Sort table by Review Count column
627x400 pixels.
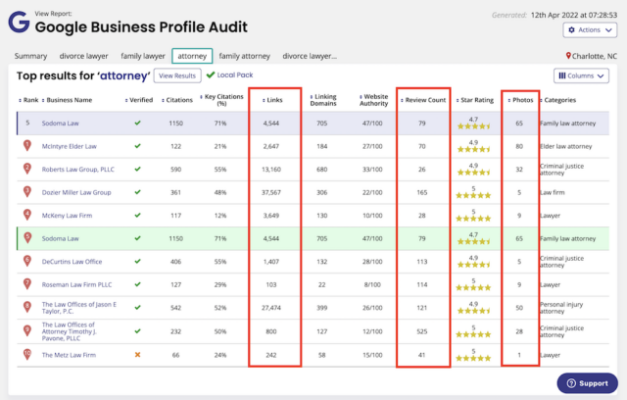[x=423, y=100]
